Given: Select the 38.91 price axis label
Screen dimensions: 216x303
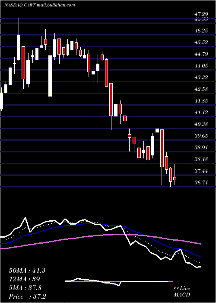Looking at the screenshot, I should click(x=201, y=148).
